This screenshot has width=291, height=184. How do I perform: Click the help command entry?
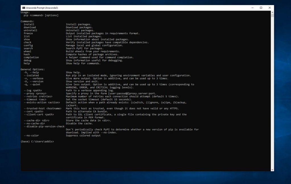pyautogui.click(x=26, y=63)
